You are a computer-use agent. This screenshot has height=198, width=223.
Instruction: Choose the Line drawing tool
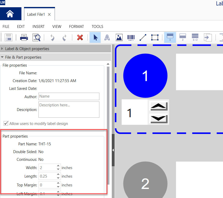[143, 37]
